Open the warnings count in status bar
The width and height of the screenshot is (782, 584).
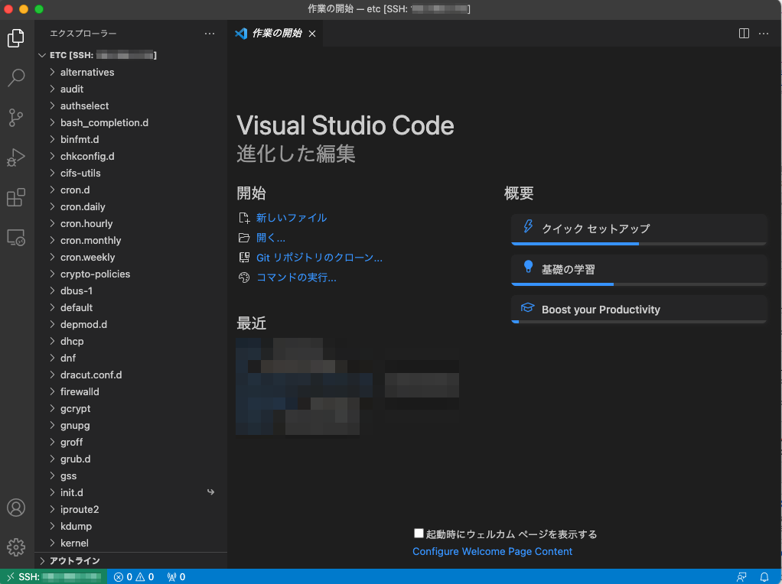pos(145,577)
